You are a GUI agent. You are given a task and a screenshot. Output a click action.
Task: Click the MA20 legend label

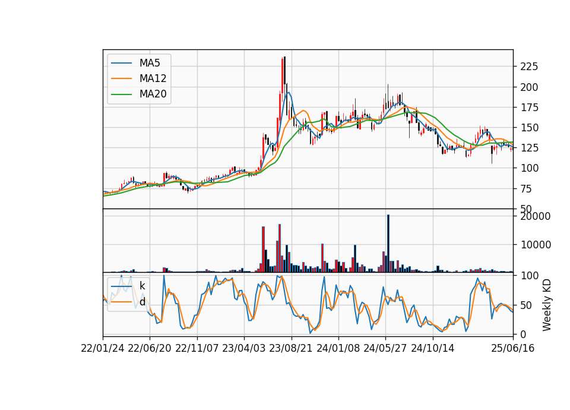[153, 94]
